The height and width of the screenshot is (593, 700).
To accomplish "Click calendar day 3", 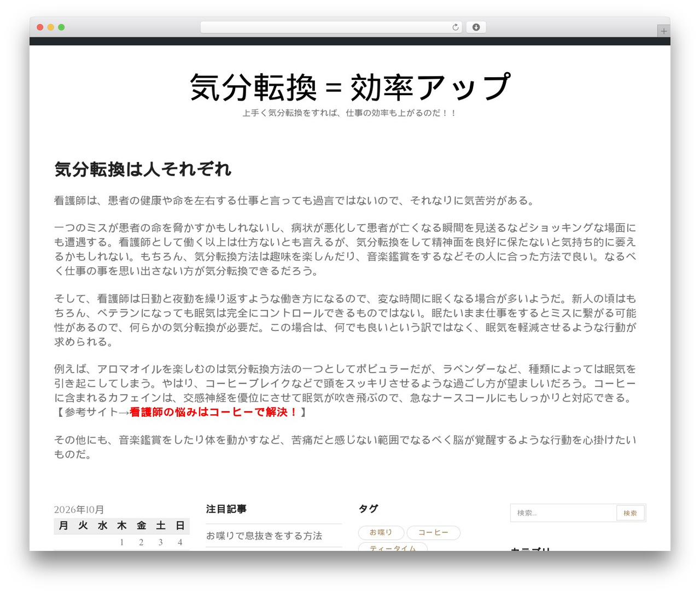I will 161,543.
